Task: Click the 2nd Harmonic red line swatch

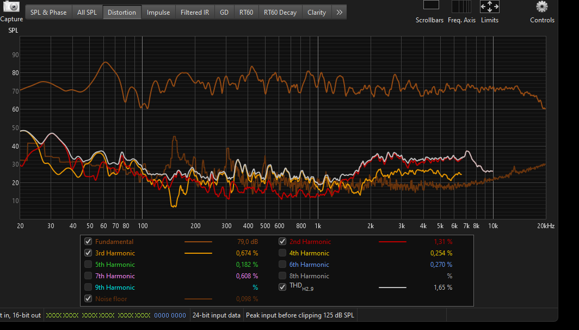Action: pos(392,242)
